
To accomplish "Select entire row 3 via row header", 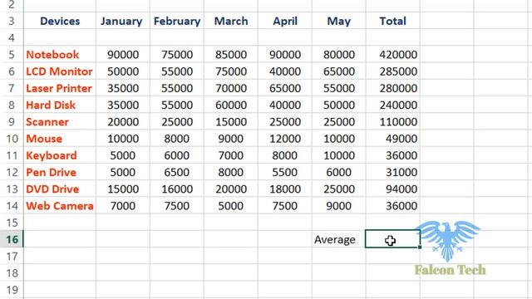I will 12,21.
